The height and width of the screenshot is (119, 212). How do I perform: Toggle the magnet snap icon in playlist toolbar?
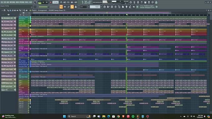[4, 10]
